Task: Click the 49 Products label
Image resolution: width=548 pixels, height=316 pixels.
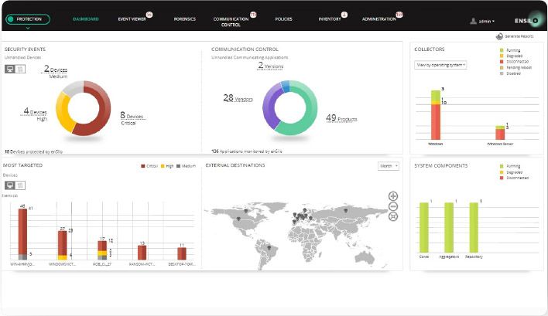Action: (x=340, y=118)
